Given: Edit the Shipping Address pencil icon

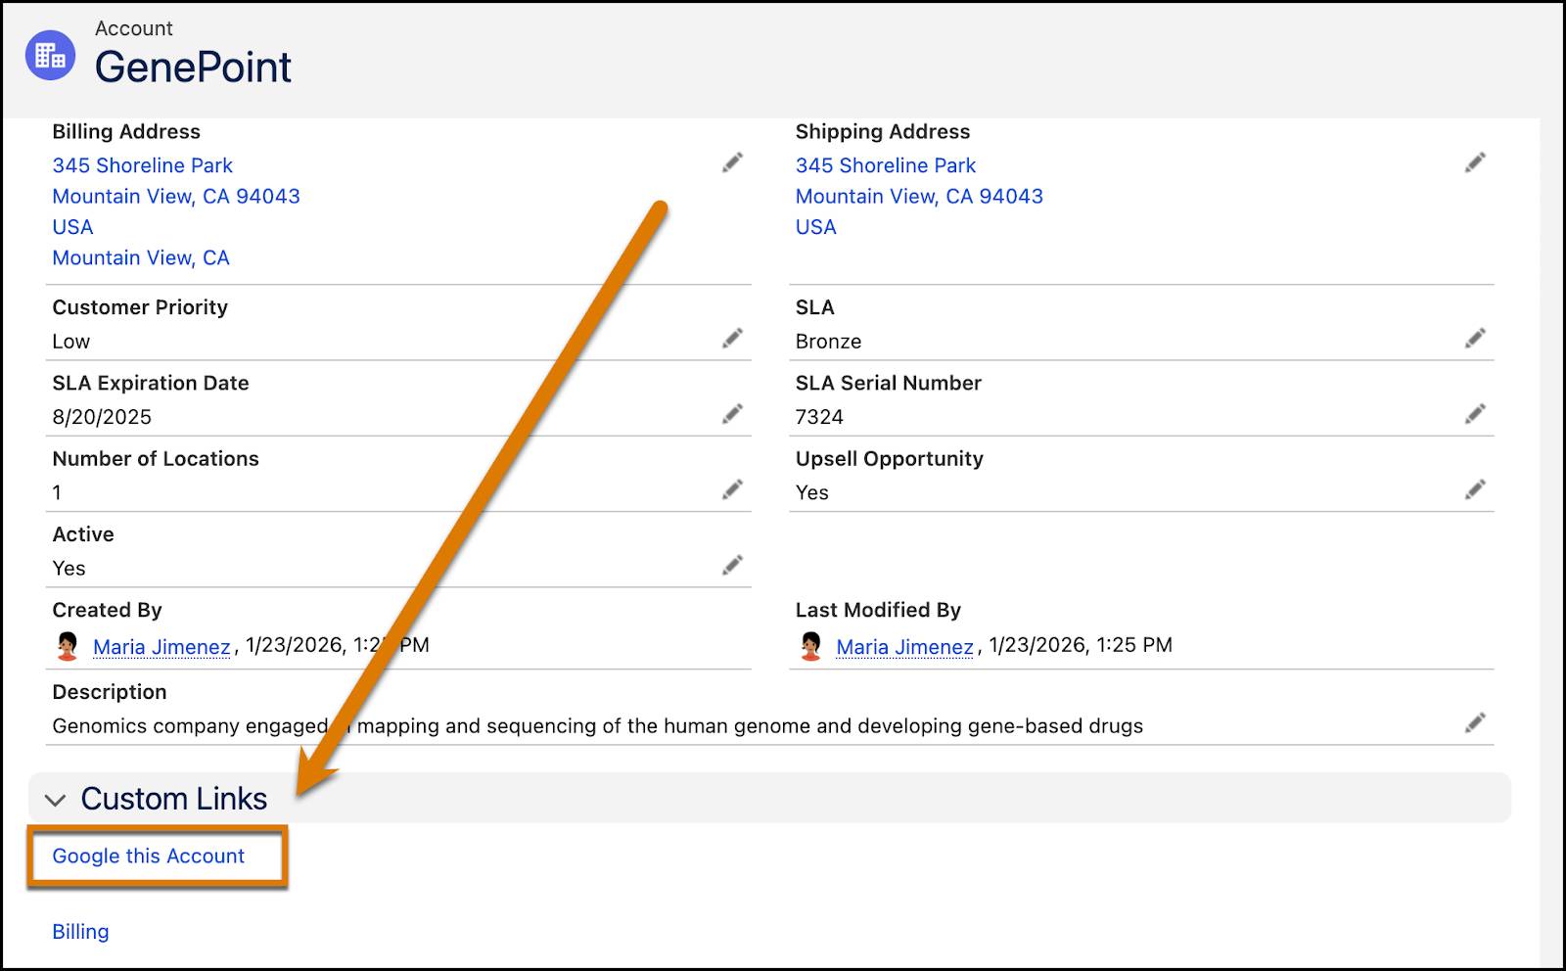Looking at the screenshot, I should click(1475, 162).
